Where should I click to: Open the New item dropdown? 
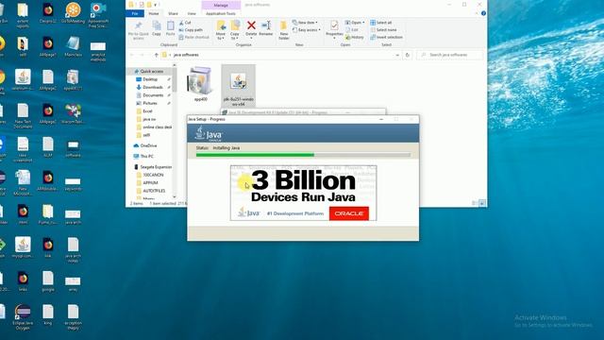pos(305,23)
